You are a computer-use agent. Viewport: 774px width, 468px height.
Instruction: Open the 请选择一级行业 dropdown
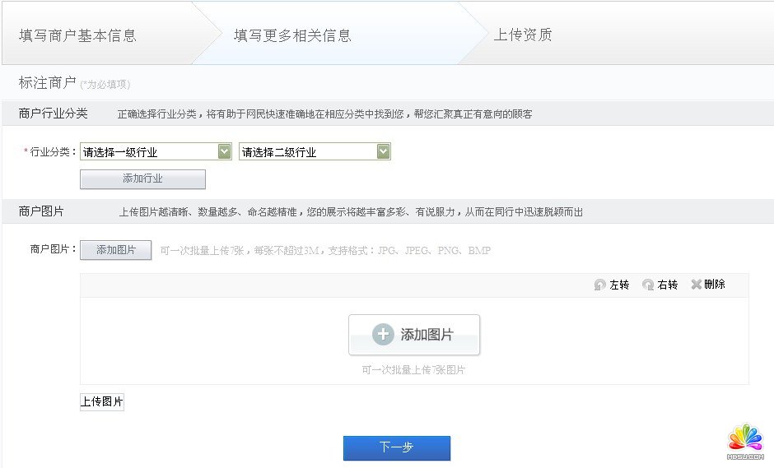coord(156,151)
